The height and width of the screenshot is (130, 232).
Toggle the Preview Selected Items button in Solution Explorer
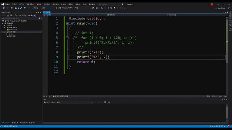[34, 15]
